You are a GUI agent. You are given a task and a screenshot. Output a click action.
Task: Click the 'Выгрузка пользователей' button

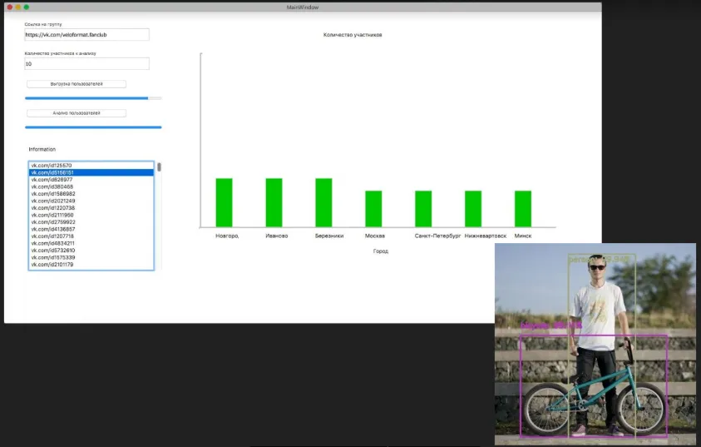tap(77, 84)
